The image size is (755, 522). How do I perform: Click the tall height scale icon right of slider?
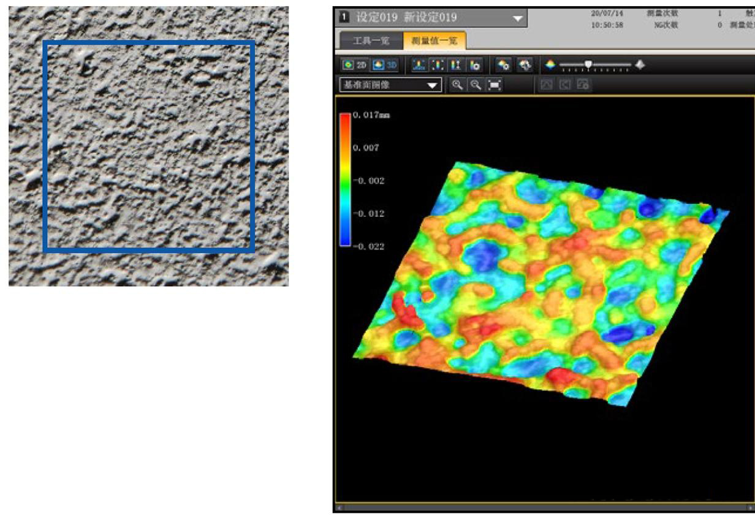click(640, 64)
